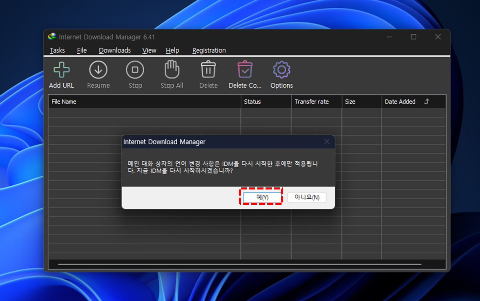Minimize the Internet Download Manager window
Image resolution: width=480 pixels, height=301 pixels.
coord(389,37)
